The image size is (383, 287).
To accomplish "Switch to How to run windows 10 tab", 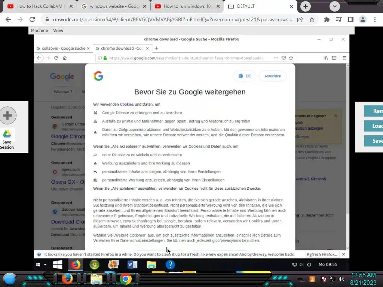I will point(187,6).
